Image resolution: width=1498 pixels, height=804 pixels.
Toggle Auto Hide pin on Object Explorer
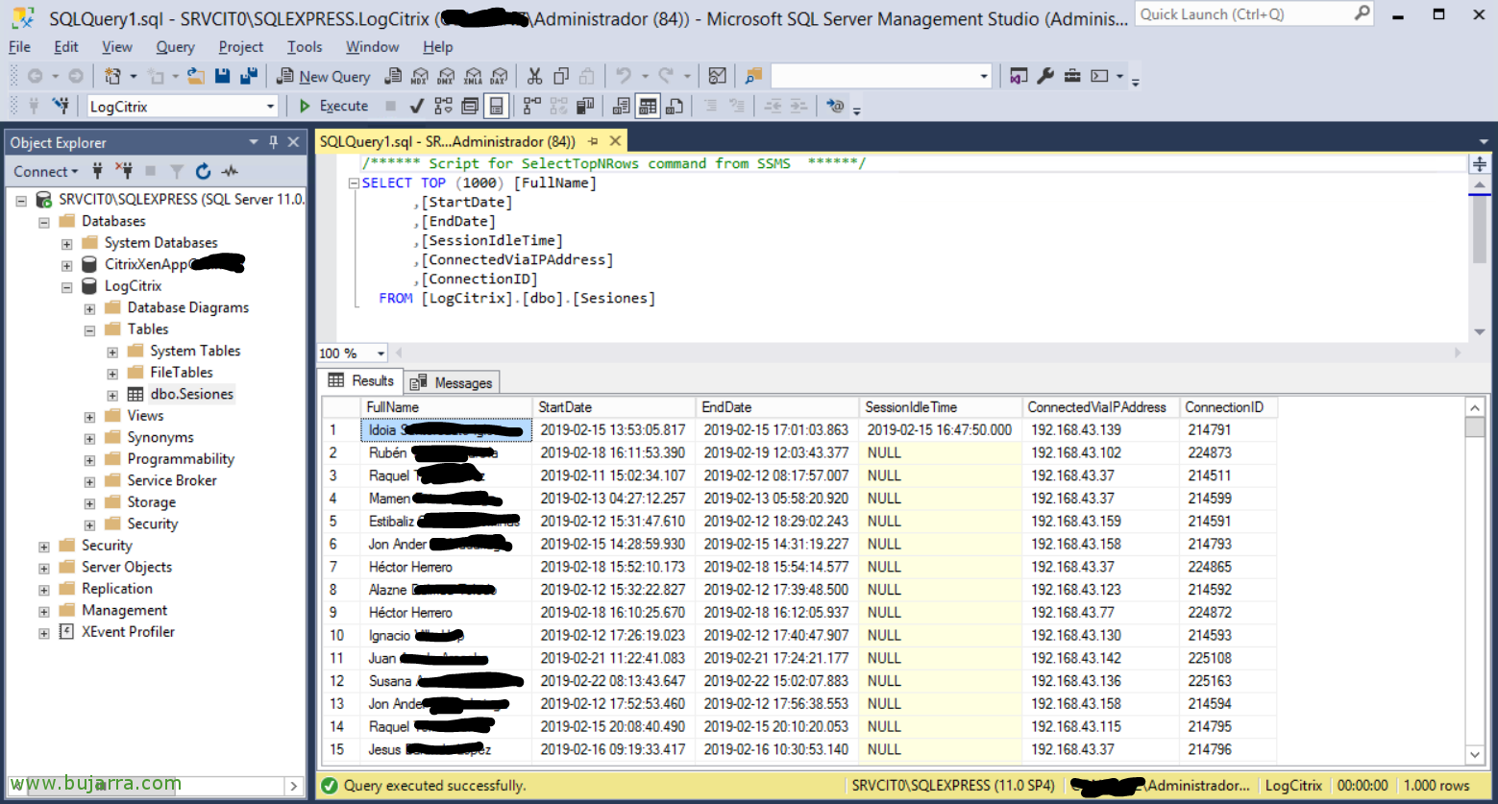274,142
